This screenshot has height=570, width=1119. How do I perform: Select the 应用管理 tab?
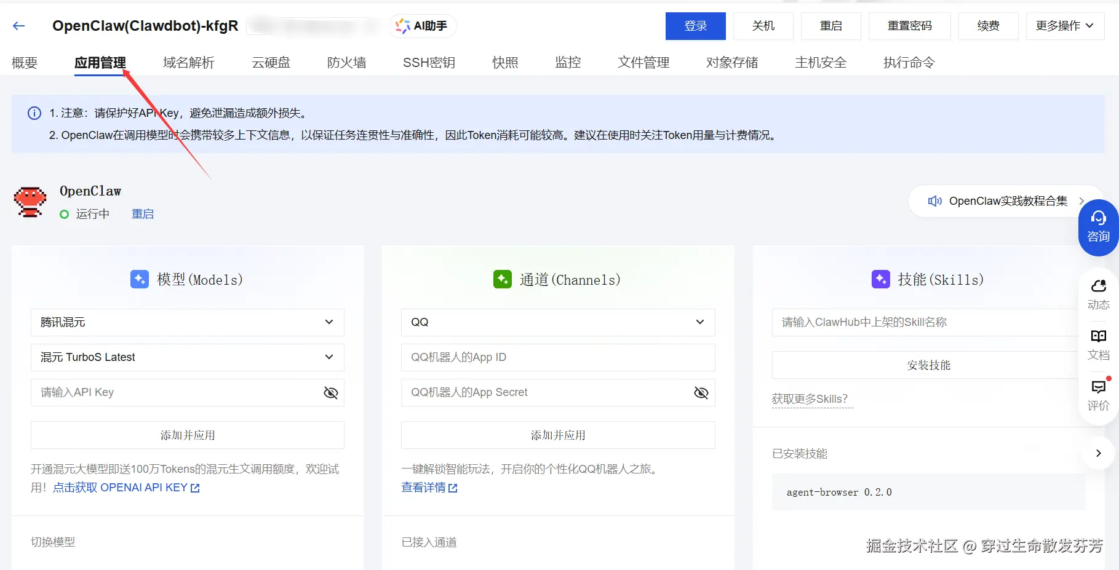[100, 63]
